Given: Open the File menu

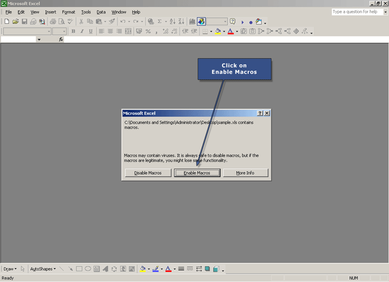Looking at the screenshot, I should coord(8,12).
